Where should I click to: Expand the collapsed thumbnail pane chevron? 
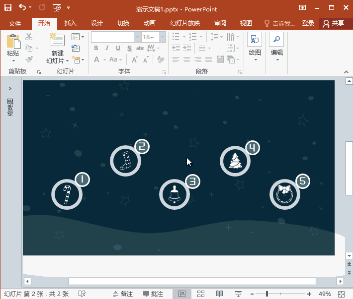(x=10, y=88)
